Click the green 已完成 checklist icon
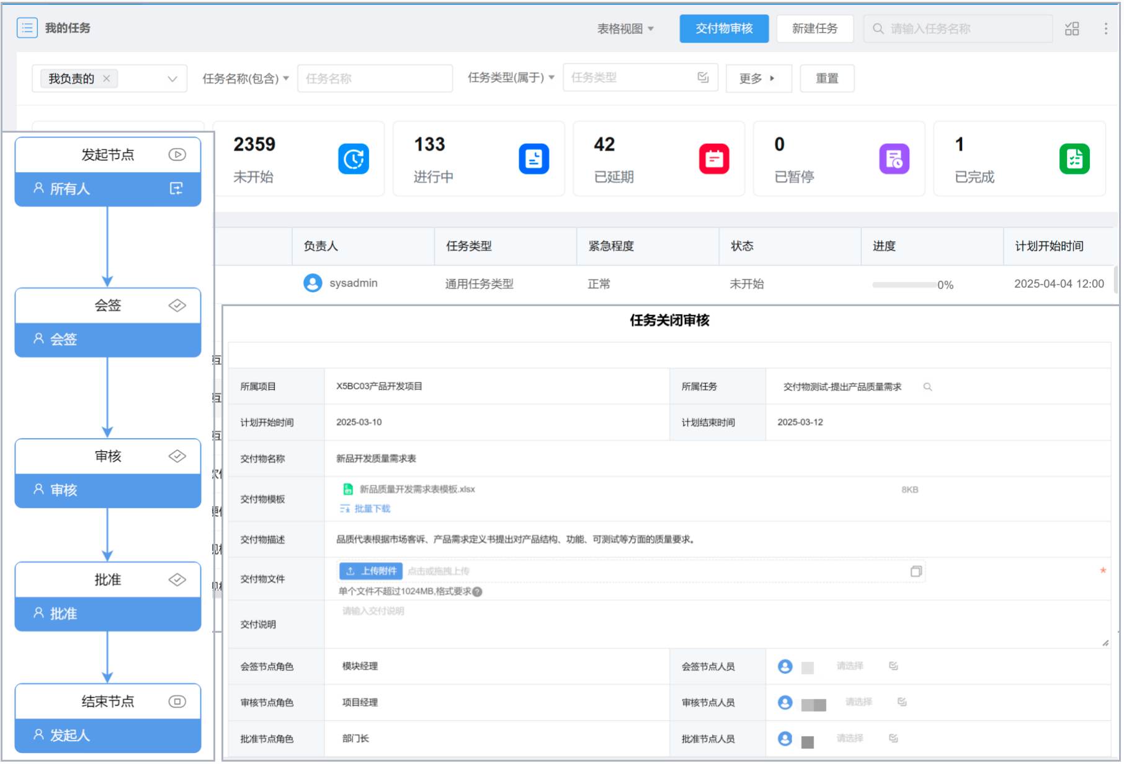Image resolution: width=1124 pixels, height=766 pixels. [x=1074, y=159]
